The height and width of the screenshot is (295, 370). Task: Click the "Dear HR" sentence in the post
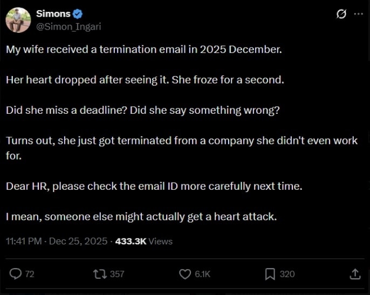click(x=154, y=186)
